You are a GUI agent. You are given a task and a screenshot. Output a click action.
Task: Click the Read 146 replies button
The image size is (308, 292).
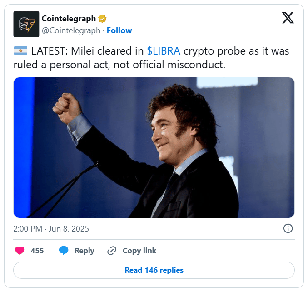click(x=154, y=270)
